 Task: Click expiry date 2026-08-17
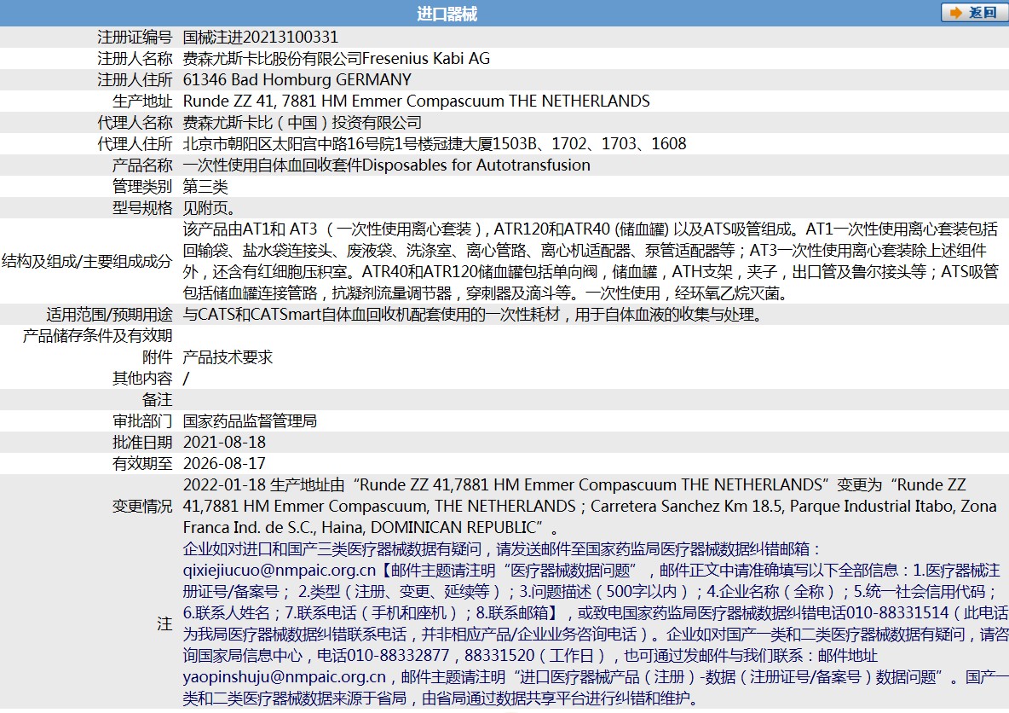[x=225, y=463]
